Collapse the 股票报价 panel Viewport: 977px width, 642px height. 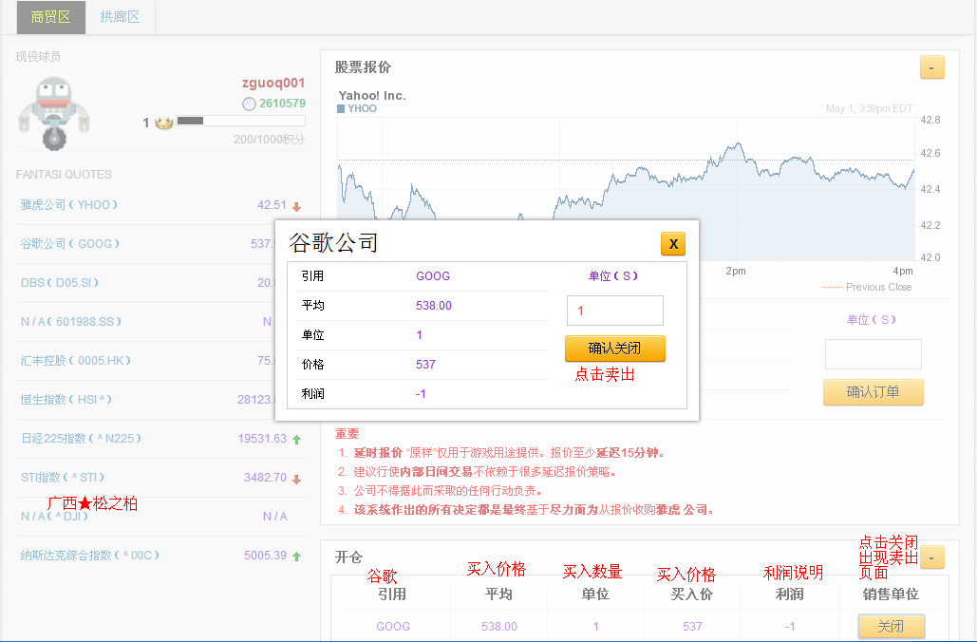point(931,67)
